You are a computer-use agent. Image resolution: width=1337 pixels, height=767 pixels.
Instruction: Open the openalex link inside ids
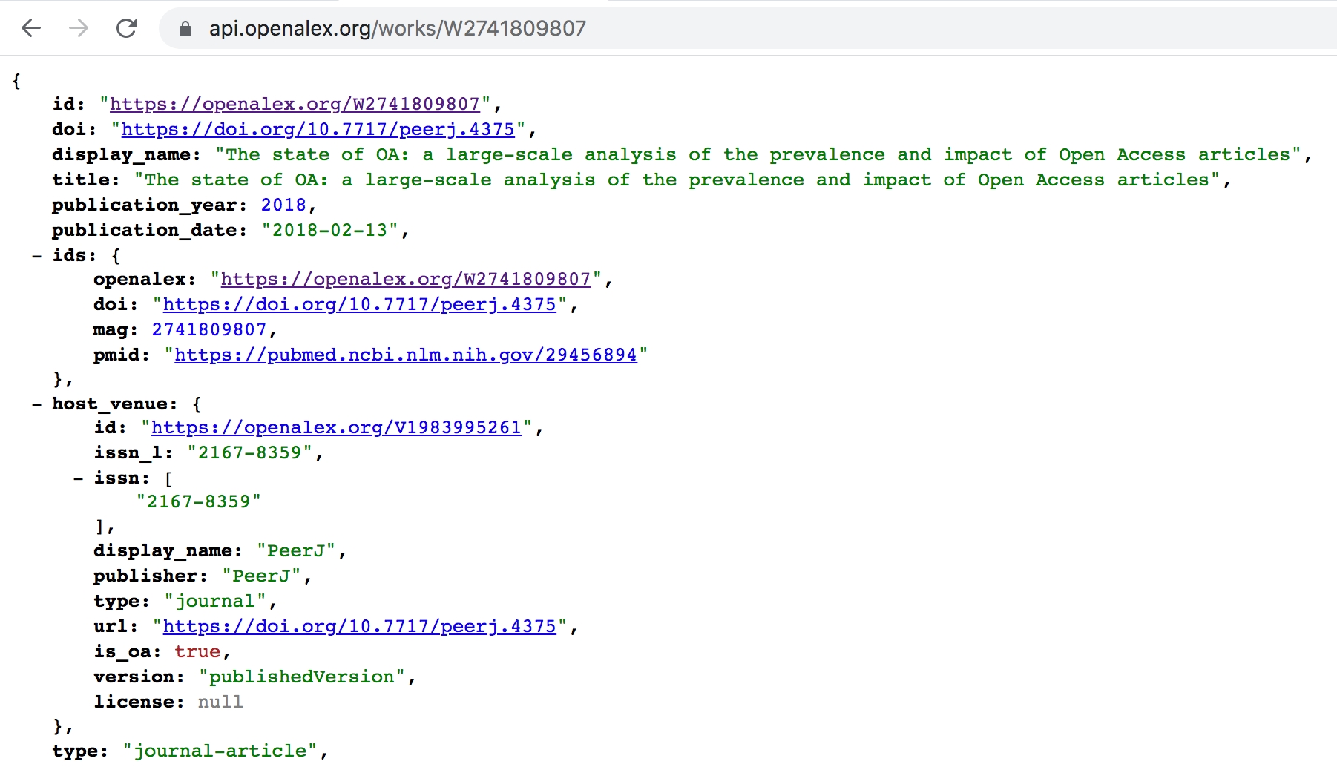coord(405,279)
